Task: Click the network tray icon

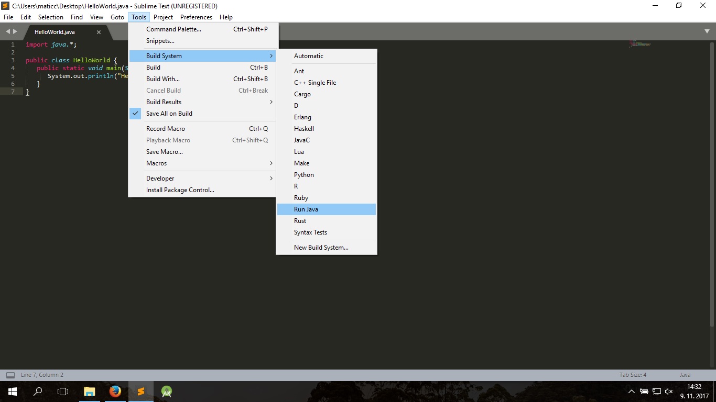Action: (x=657, y=392)
